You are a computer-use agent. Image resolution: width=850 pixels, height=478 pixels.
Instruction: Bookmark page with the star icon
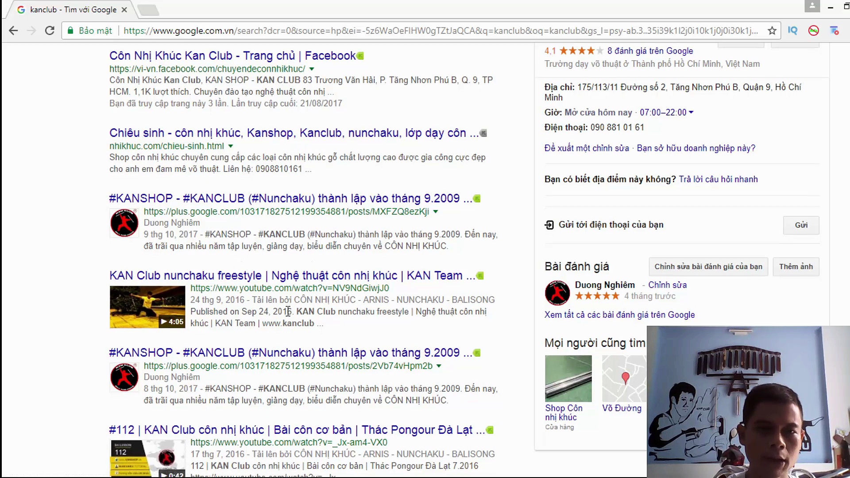tap(772, 31)
